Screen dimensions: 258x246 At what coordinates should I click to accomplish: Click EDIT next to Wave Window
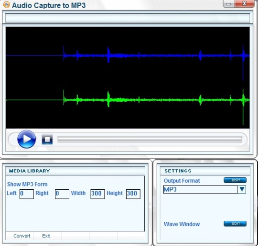(235, 224)
